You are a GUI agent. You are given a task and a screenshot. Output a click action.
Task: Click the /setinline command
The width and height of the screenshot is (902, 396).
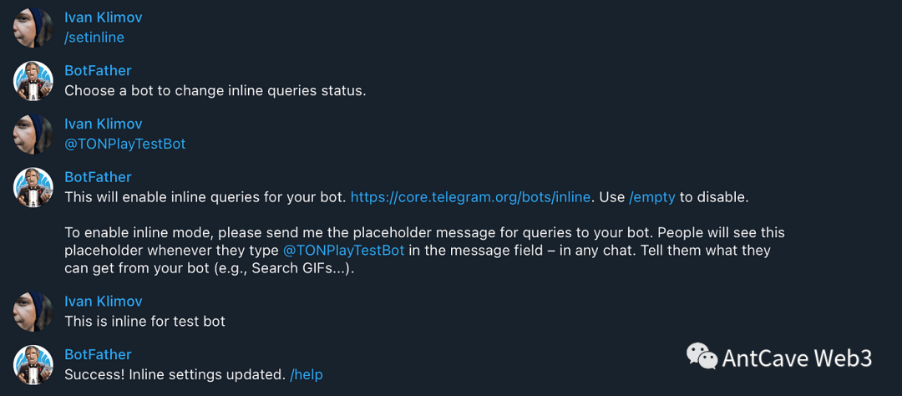pos(94,38)
